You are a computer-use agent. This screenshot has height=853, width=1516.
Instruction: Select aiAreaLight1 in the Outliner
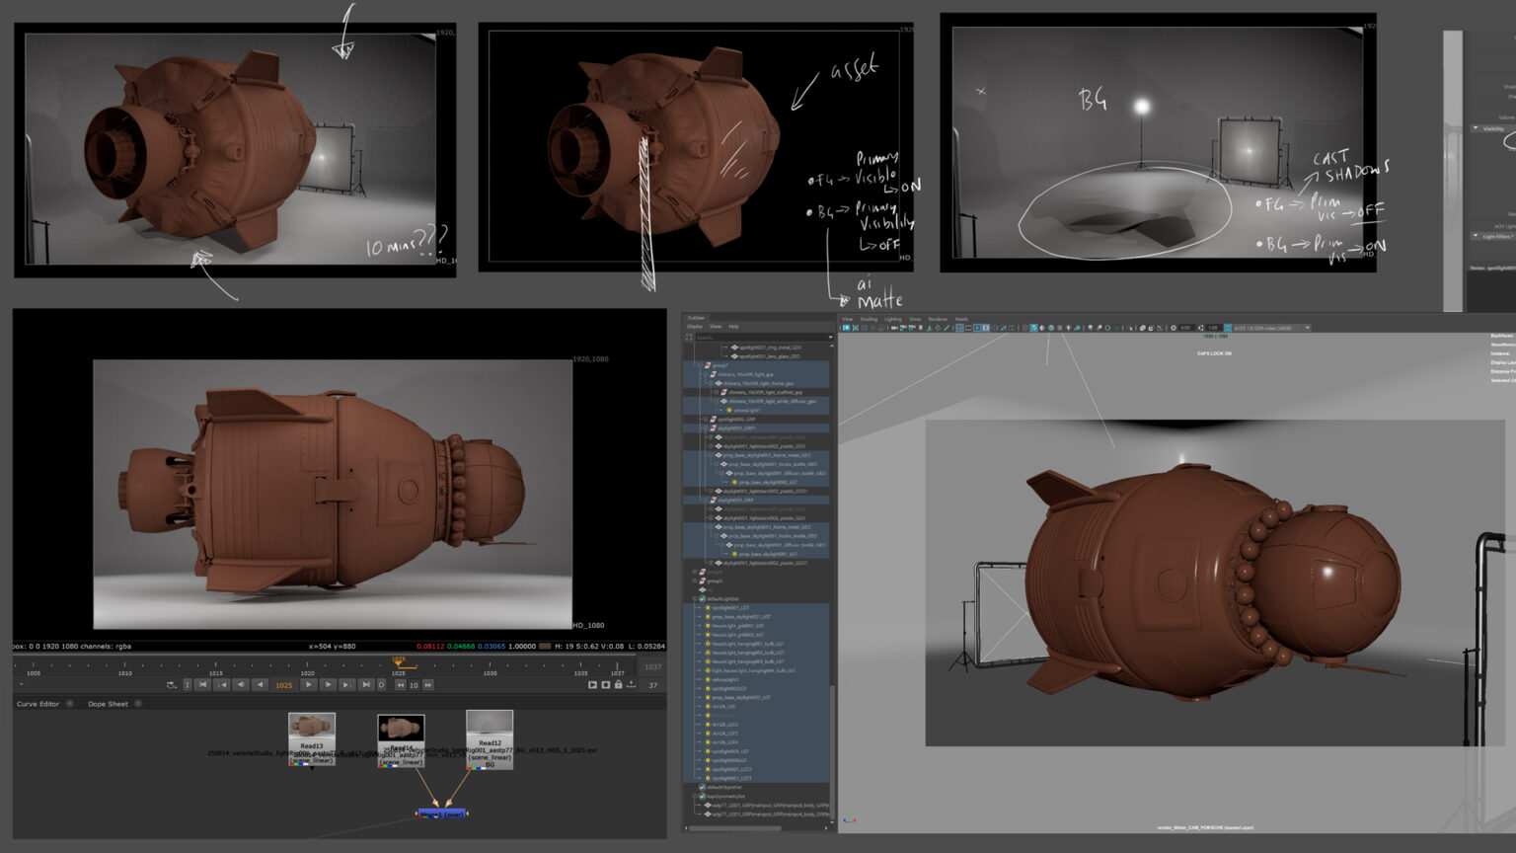coord(747,411)
